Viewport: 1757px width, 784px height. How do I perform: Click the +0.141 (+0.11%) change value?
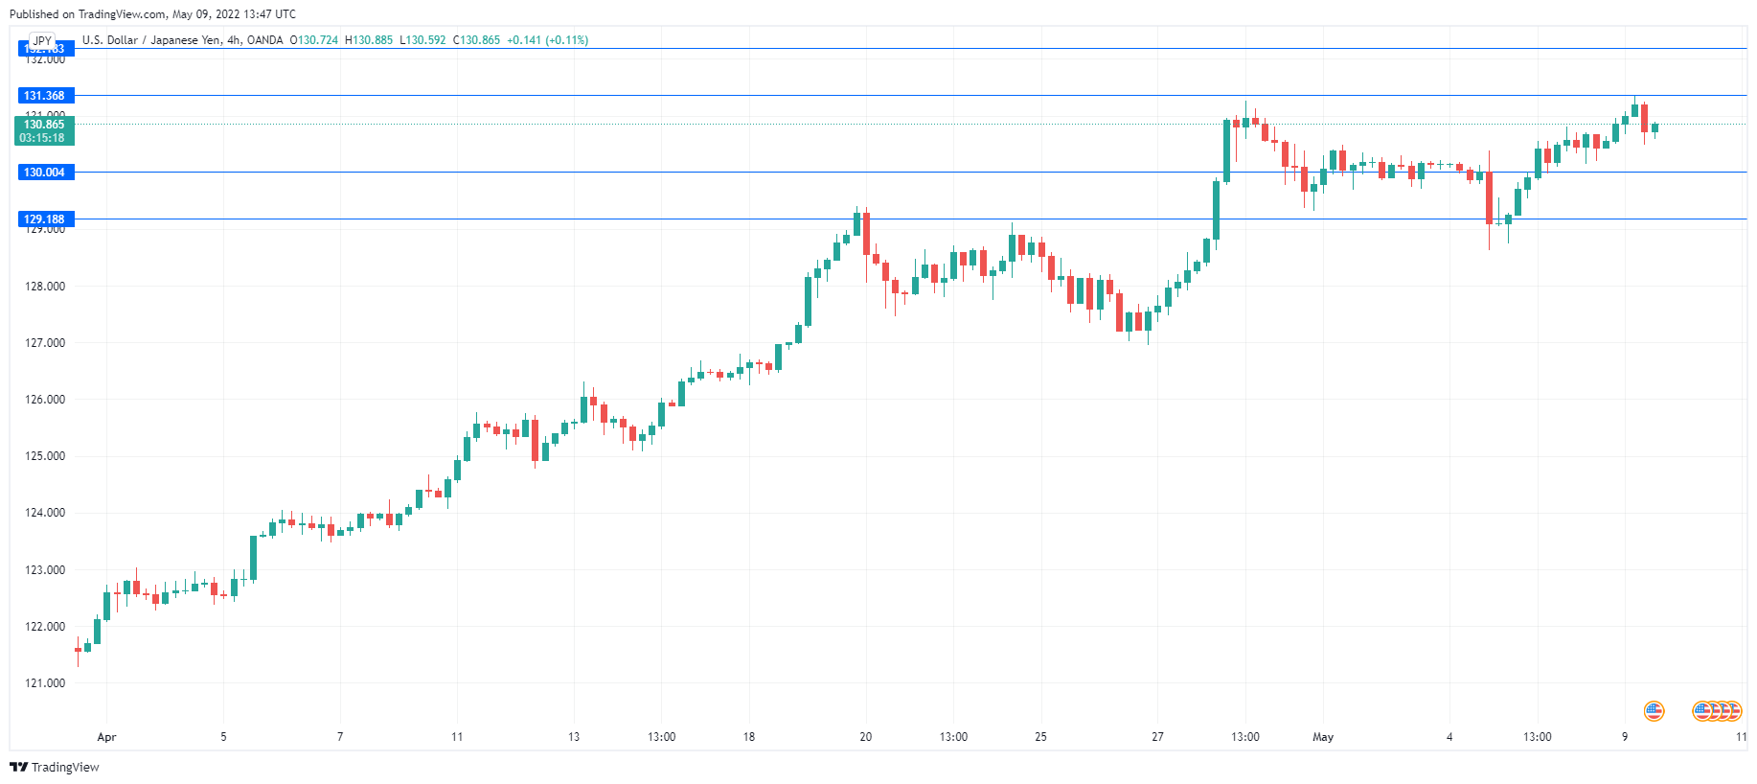pyautogui.click(x=547, y=40)
